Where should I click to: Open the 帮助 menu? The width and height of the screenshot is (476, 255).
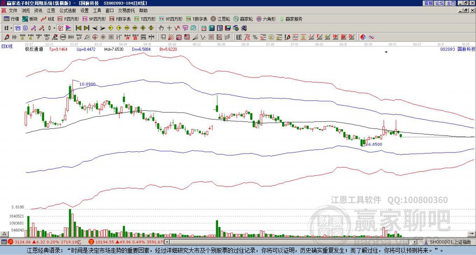[143, 11]
